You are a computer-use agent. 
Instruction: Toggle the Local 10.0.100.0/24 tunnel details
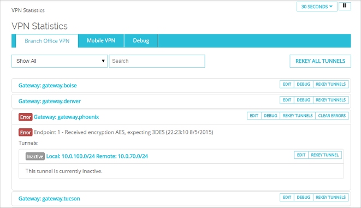point(97,156)
